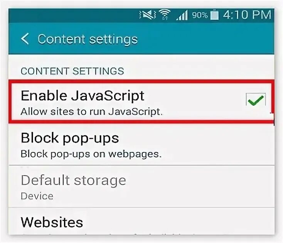Tap 'Block pop-ups on webpages' subtitle
This screenshot has width=283, height=243.
click(x=91, y=154)
